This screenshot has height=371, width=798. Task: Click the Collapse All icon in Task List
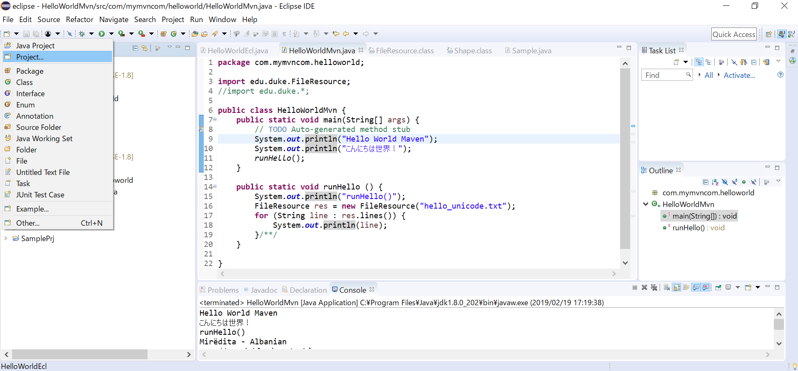coord(753,62)
